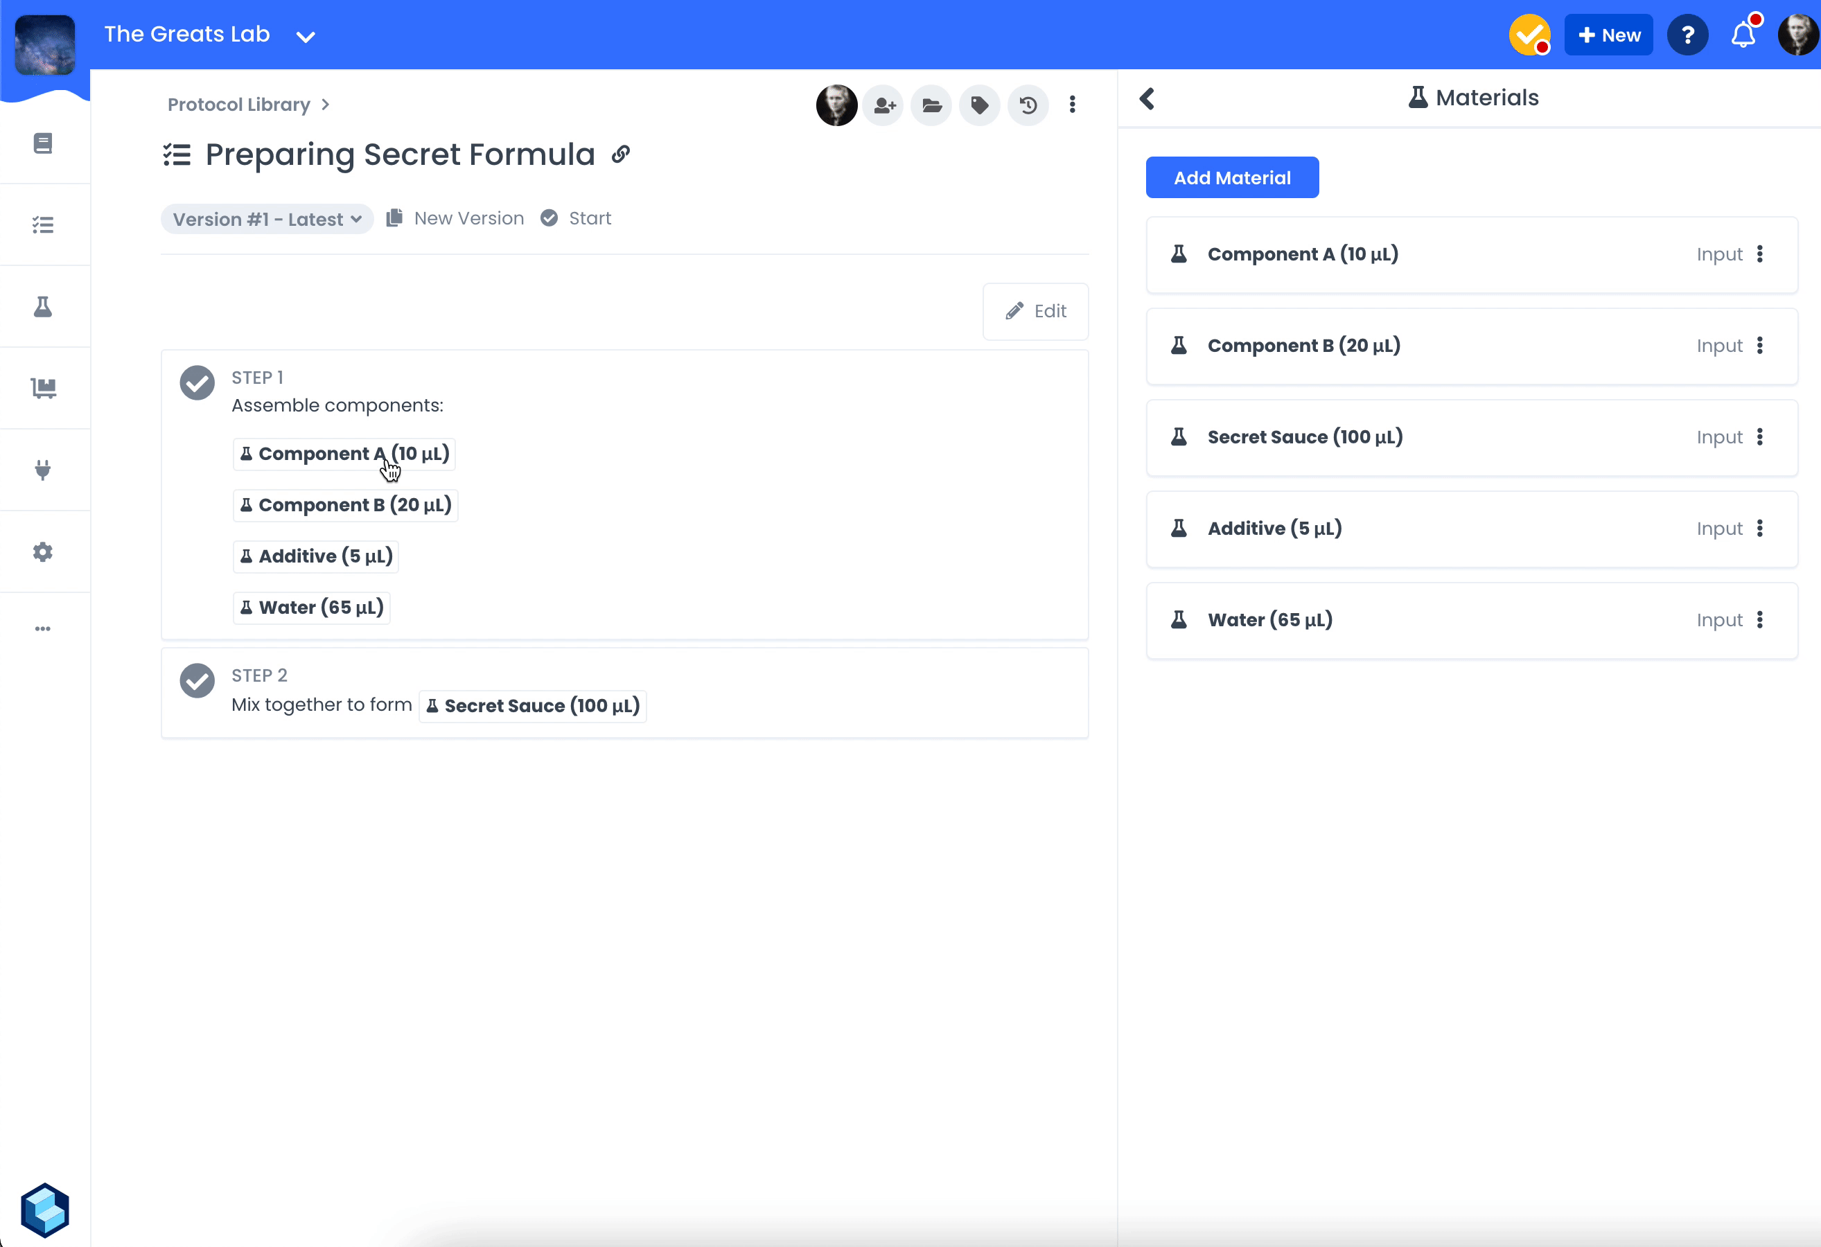The width and height of the screenshot is (1821, 1247).
Task: Toggle Step 1 completion checkmark
Action: (x=197, y=382)
